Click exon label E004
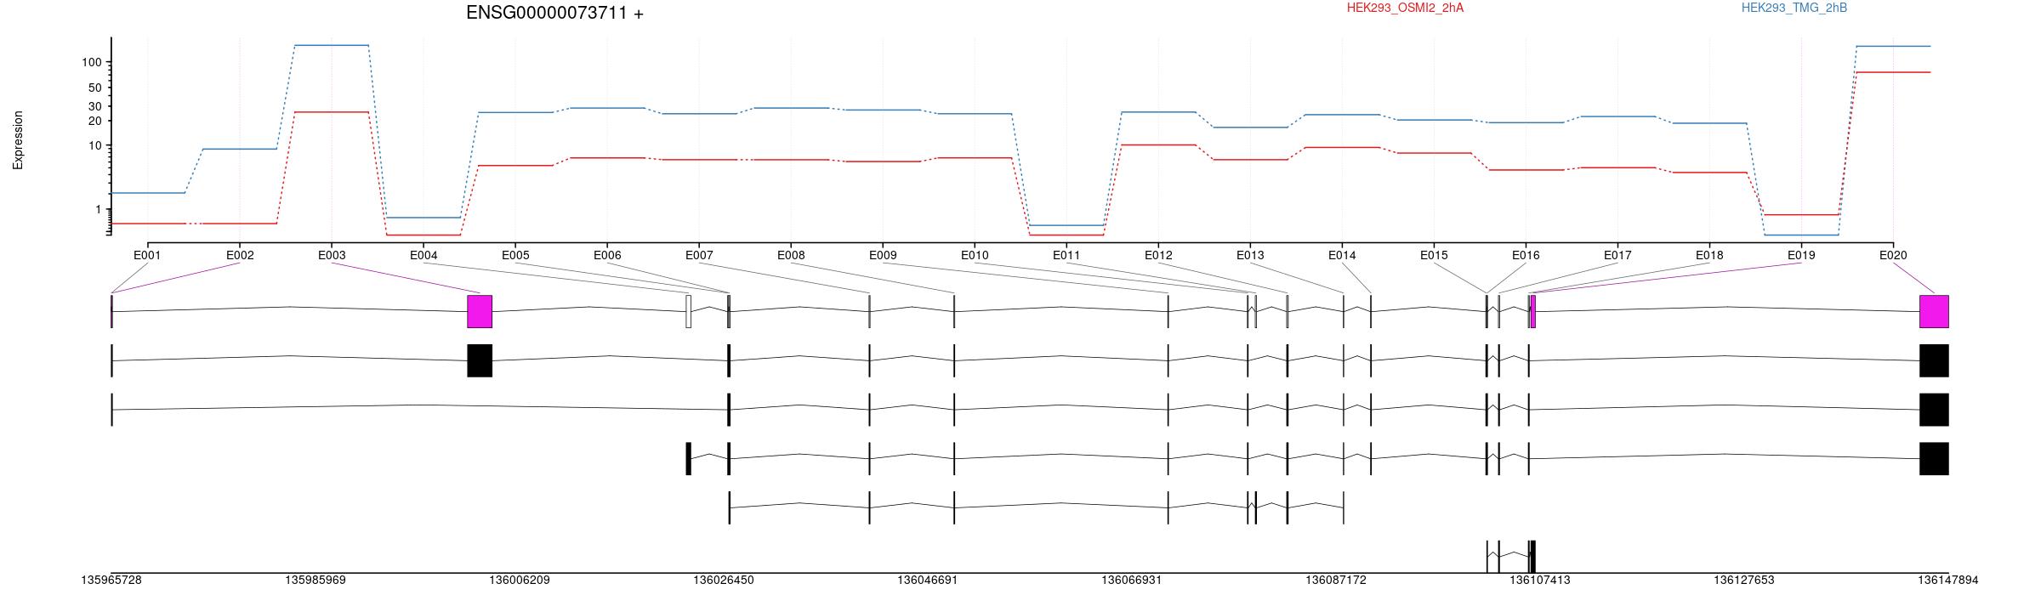The width and height of the screenshot is (2041, 595). 424,255
